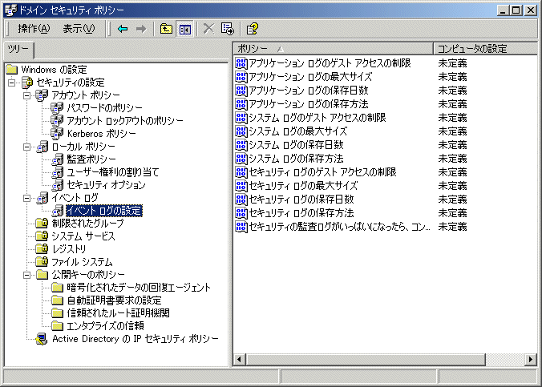Click the アプリケーション ログの保存方法 policy icon
542x387 pixels.
pyautogui.click(x=241, y=104)
